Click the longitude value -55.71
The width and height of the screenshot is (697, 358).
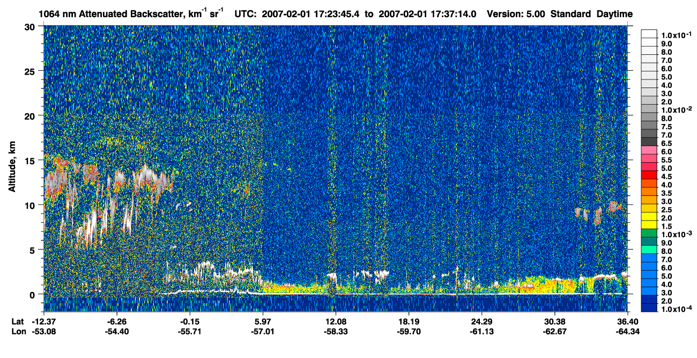[190, 331]
